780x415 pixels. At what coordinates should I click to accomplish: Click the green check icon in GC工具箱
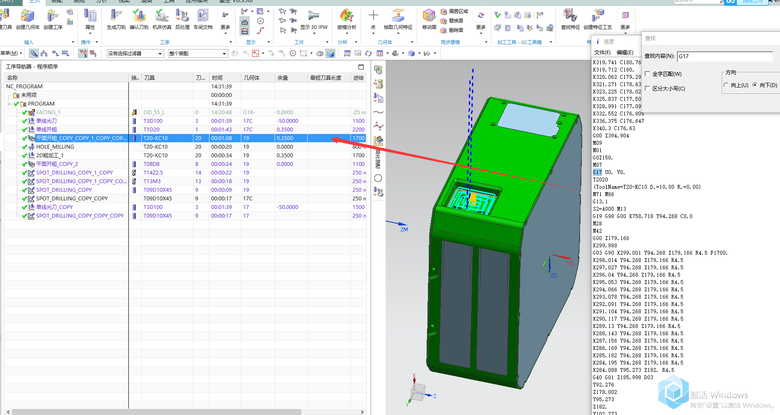click(x=497, y=16)
